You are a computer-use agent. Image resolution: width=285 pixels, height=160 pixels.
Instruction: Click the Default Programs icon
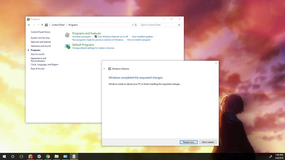click(67, 46)
